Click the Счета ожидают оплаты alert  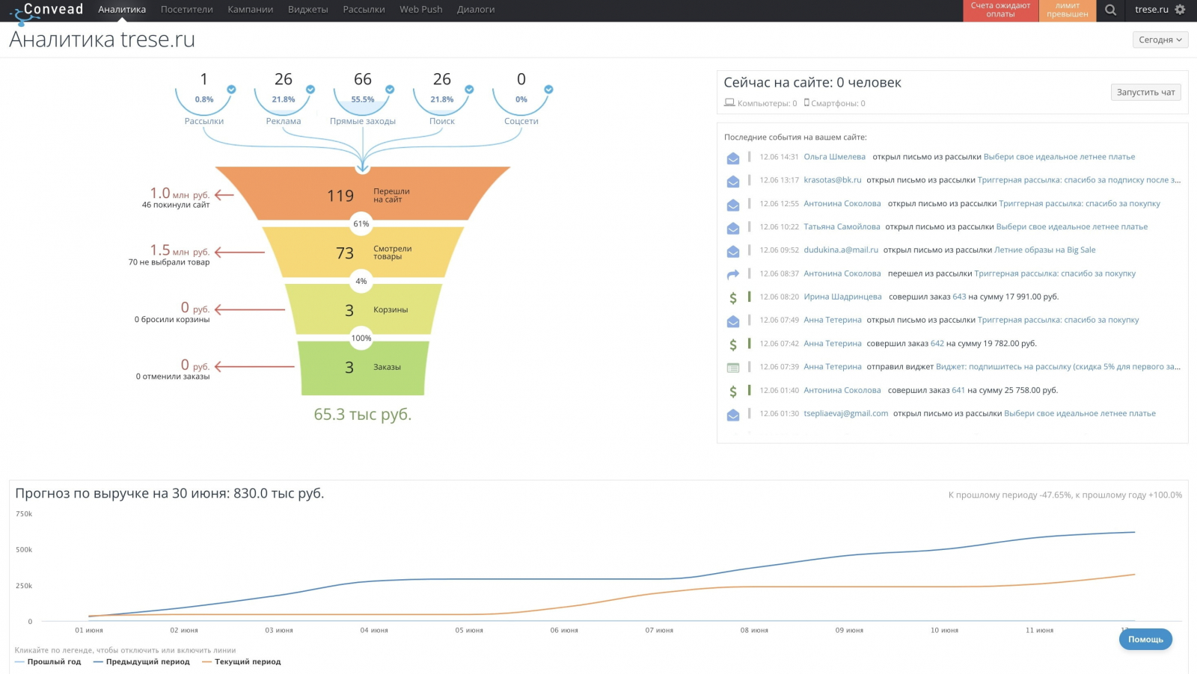click(1001, 10)
